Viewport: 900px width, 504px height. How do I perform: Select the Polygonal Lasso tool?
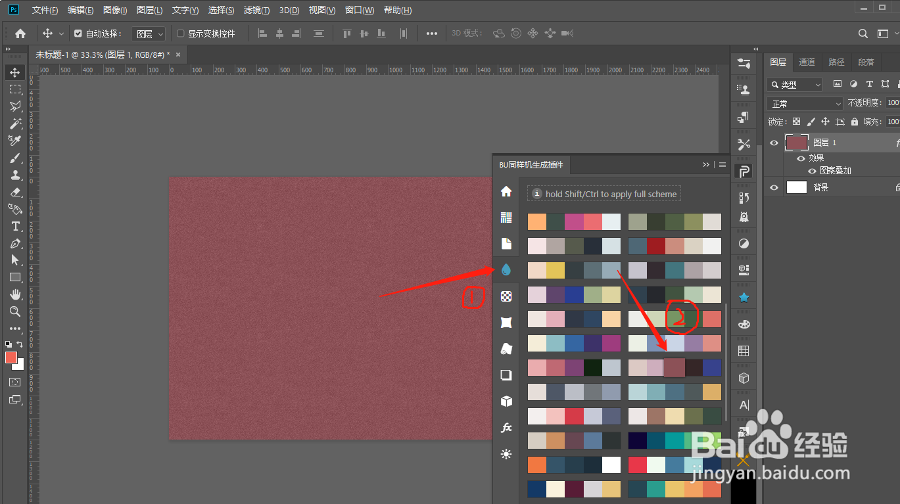pyautogui.click(x=15, y=106)
